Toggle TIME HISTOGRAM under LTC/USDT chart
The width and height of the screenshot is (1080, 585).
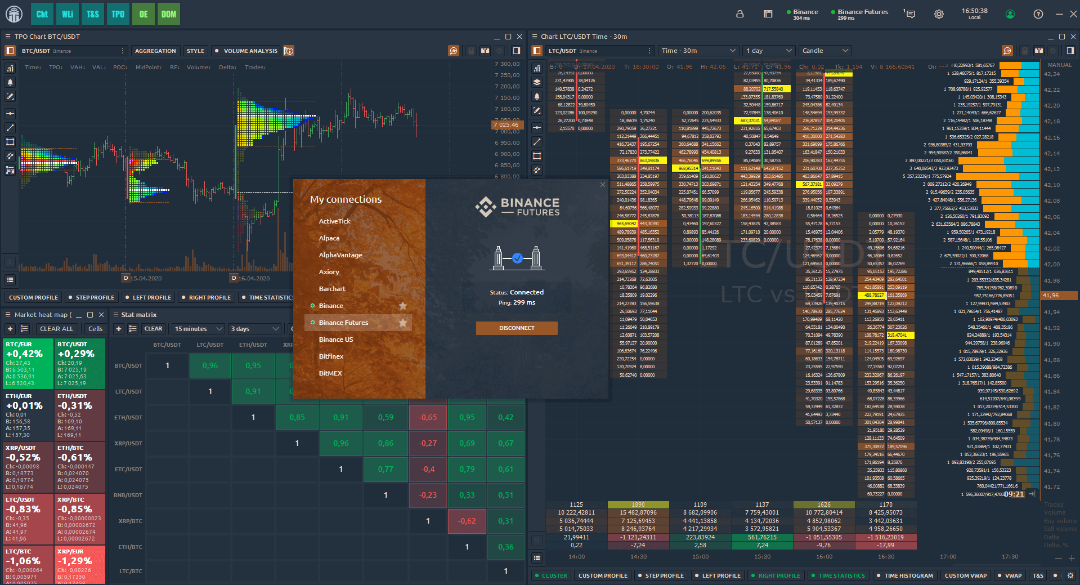click(904, 575)
